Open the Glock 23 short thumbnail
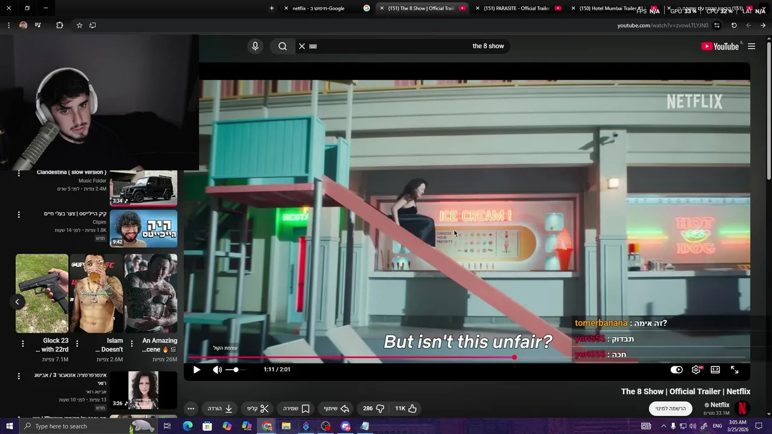This screenshot has height=434, width=772. pyautogui.click(x=42, y=294)
